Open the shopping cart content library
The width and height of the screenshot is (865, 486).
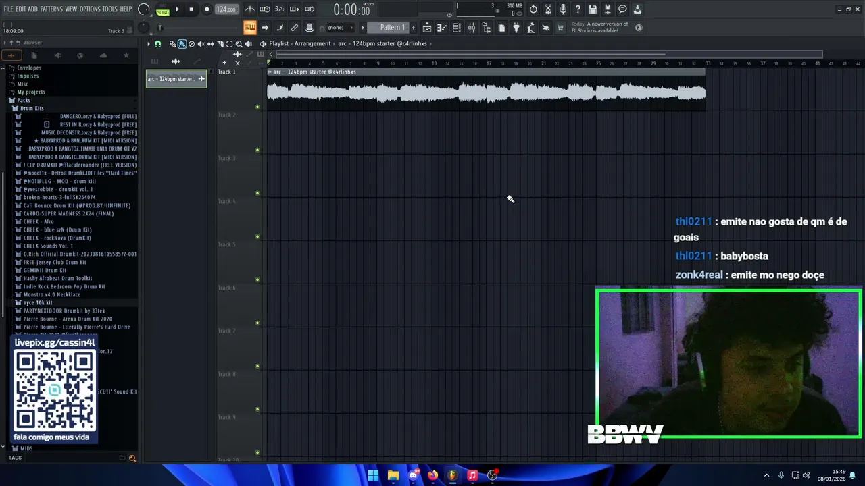(x=560, y=28)
